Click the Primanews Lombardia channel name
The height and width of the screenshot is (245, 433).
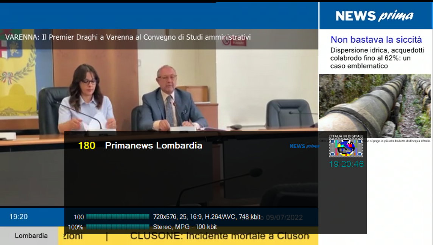[x=154, y=146]
